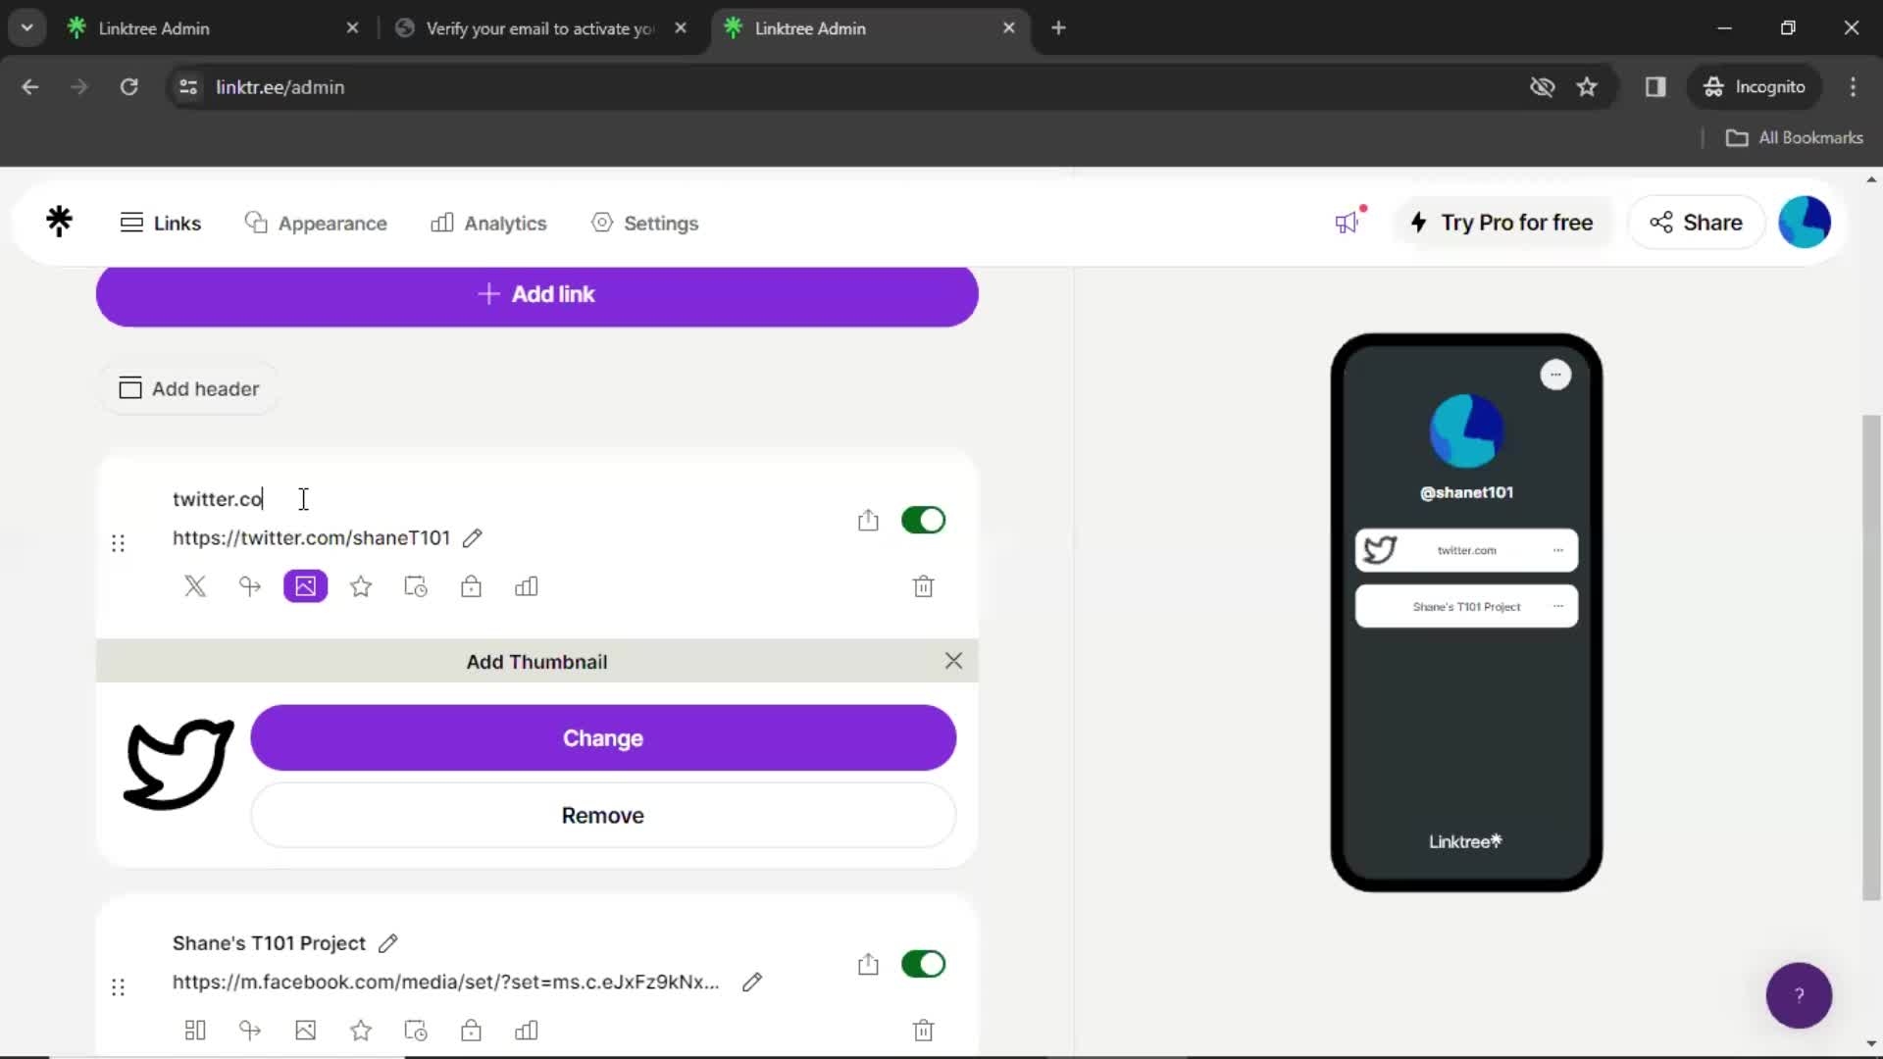
Task: Click prioritize star icon on twitter link
Action: pos(361,586)
